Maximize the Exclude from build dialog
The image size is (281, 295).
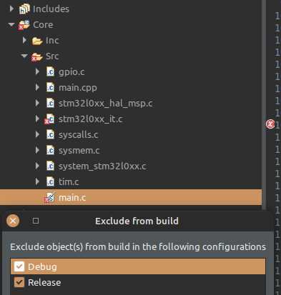click(36, 221)
